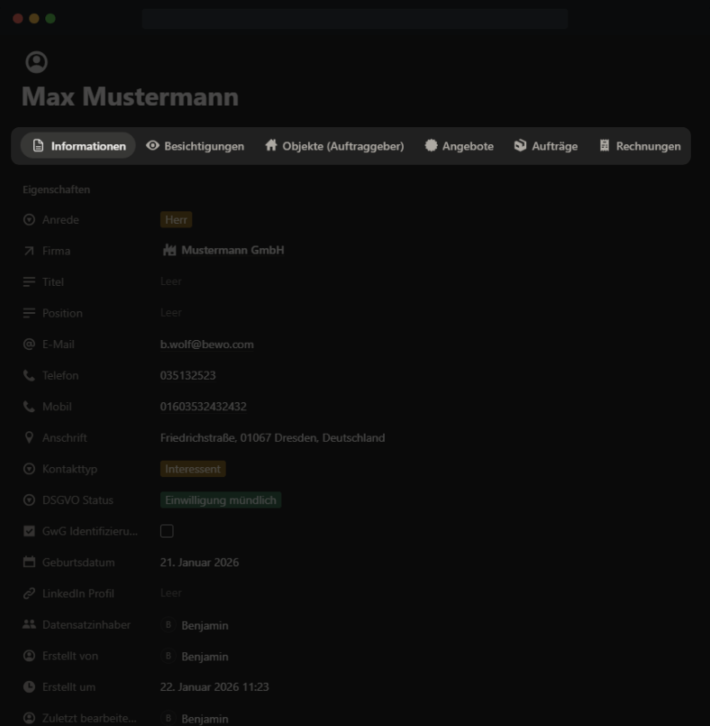The width and height of the screenshot is (710, 726).
Task: Click the at-sign icon next to E-Mail
Action: 29,345
